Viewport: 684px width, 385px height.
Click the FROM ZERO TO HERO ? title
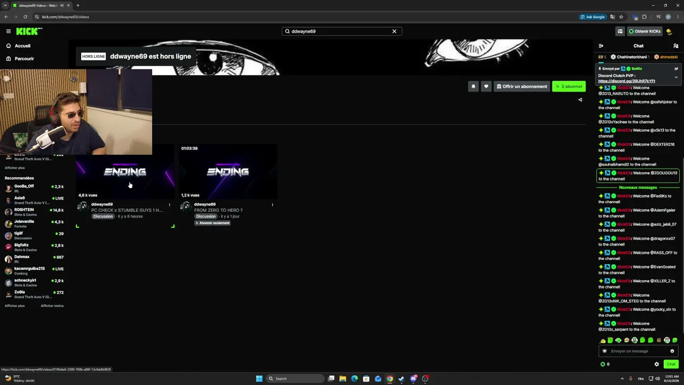pyautogui.click(x=218, y=210)
